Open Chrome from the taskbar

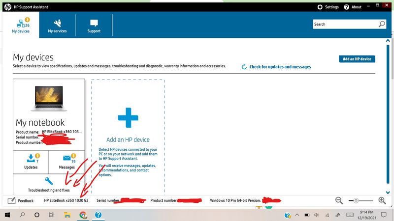coord(83,215)
